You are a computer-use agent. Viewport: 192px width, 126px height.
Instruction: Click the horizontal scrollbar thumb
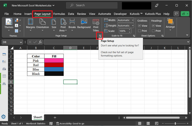point(153,118)
